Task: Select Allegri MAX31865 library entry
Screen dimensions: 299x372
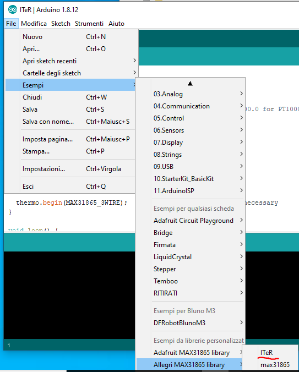Action: pyautogui.click(x=190, y=364)
